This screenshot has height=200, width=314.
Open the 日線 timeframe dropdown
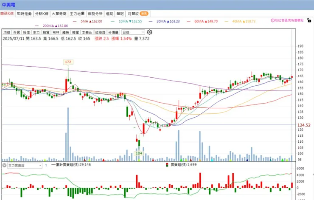tap(133, 32)
